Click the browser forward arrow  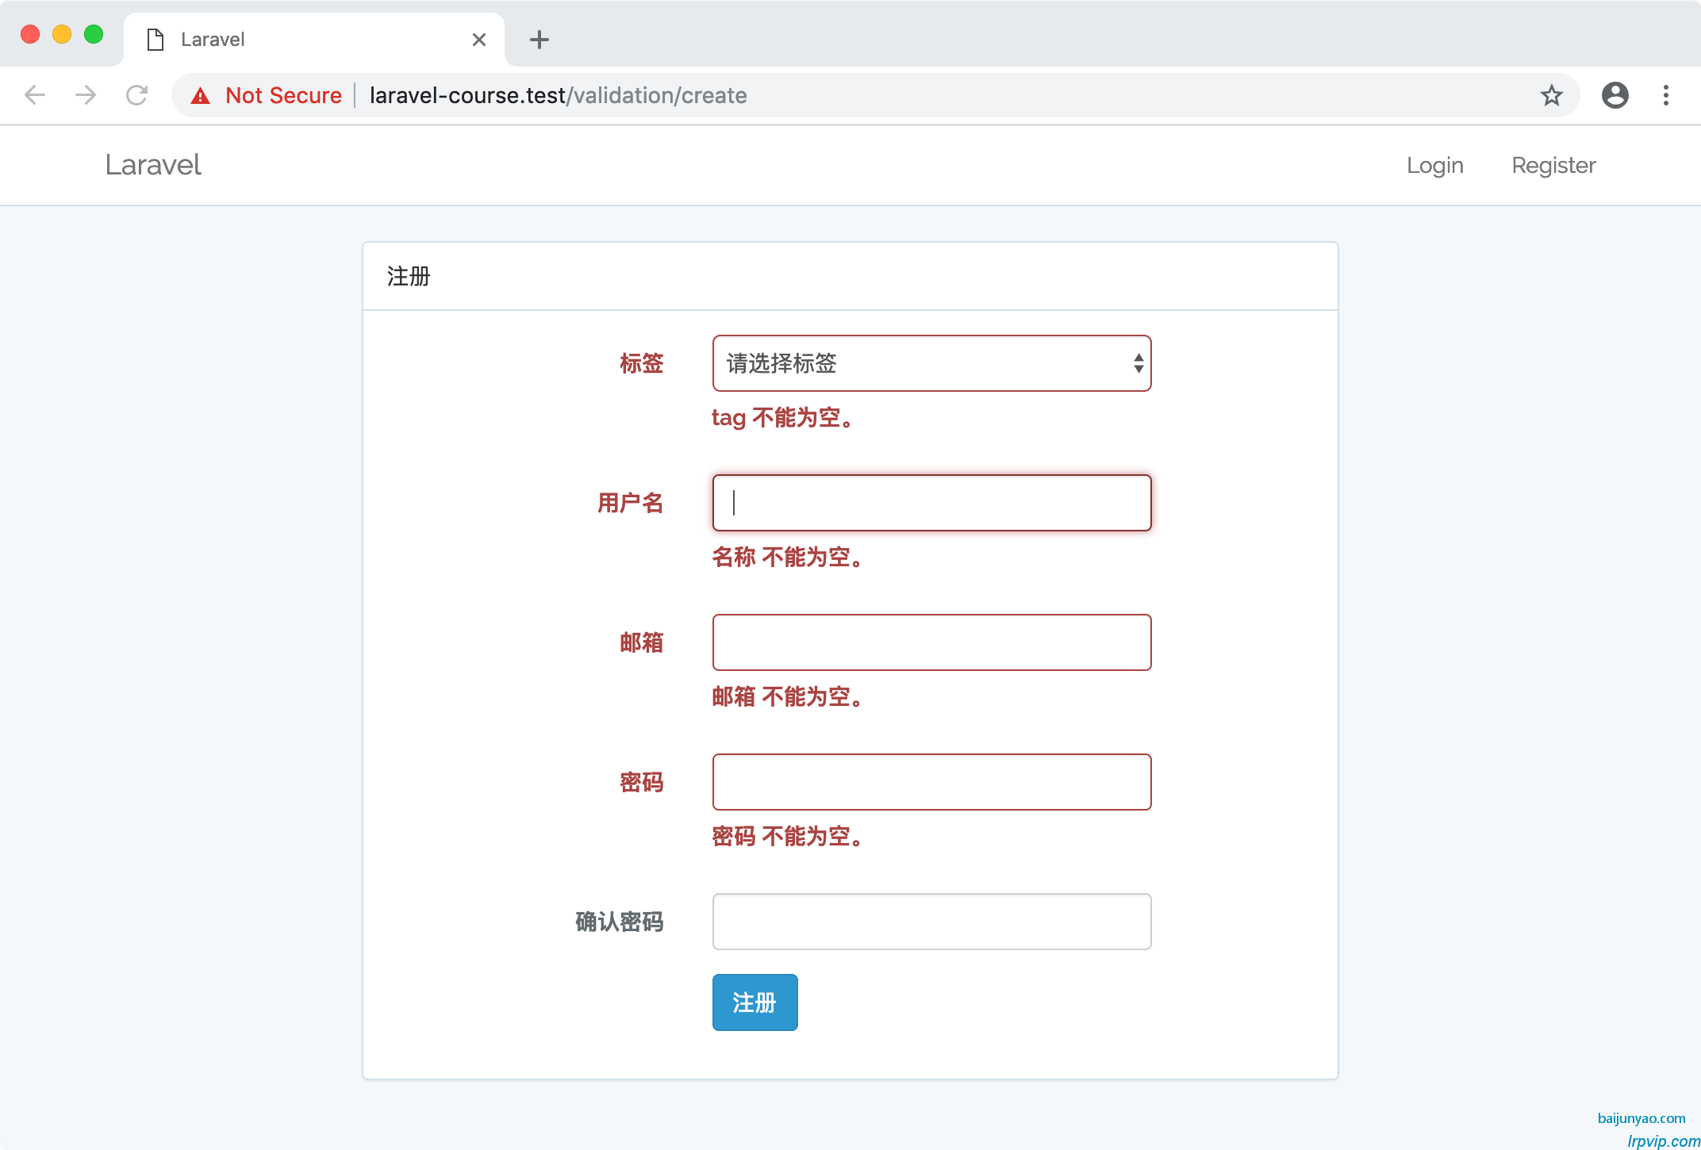86,95
